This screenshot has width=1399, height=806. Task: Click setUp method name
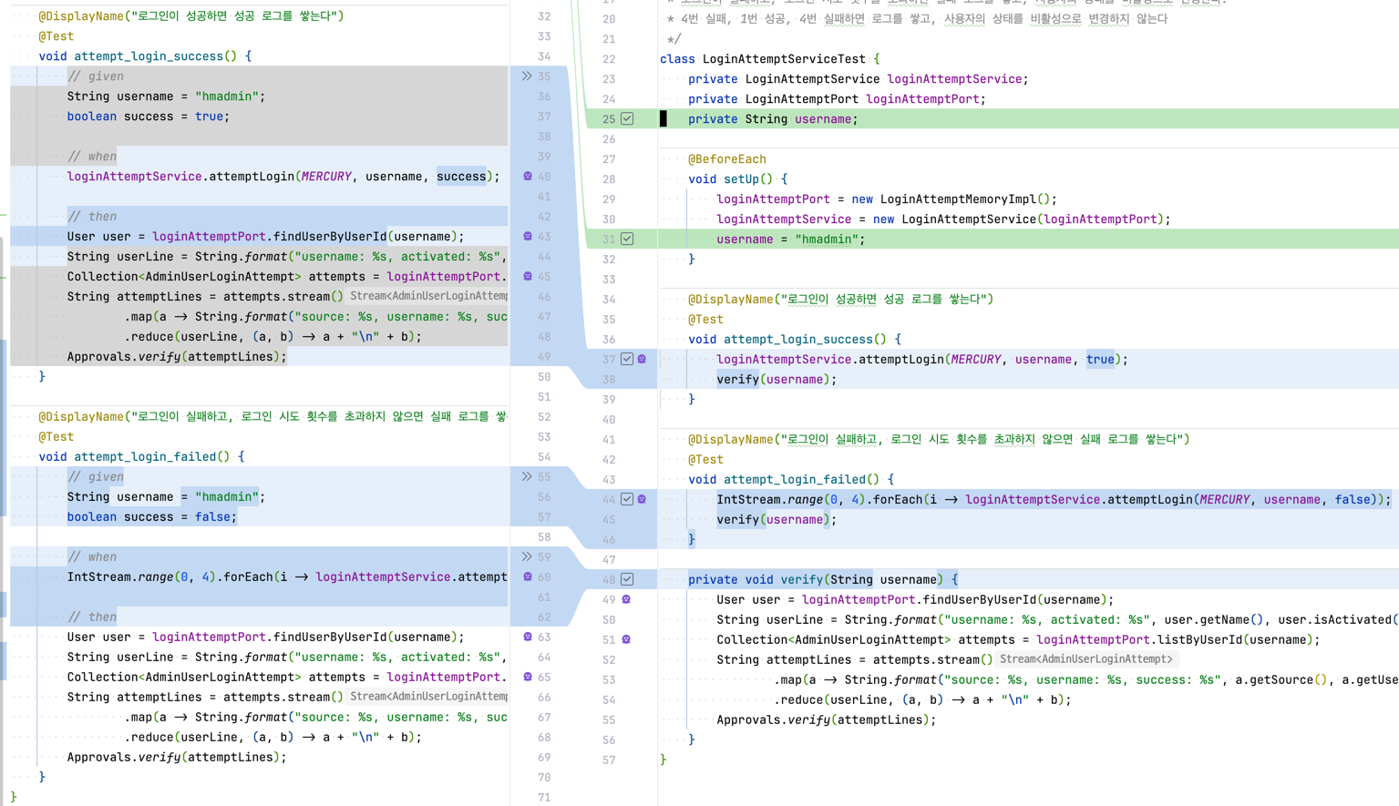741,179
